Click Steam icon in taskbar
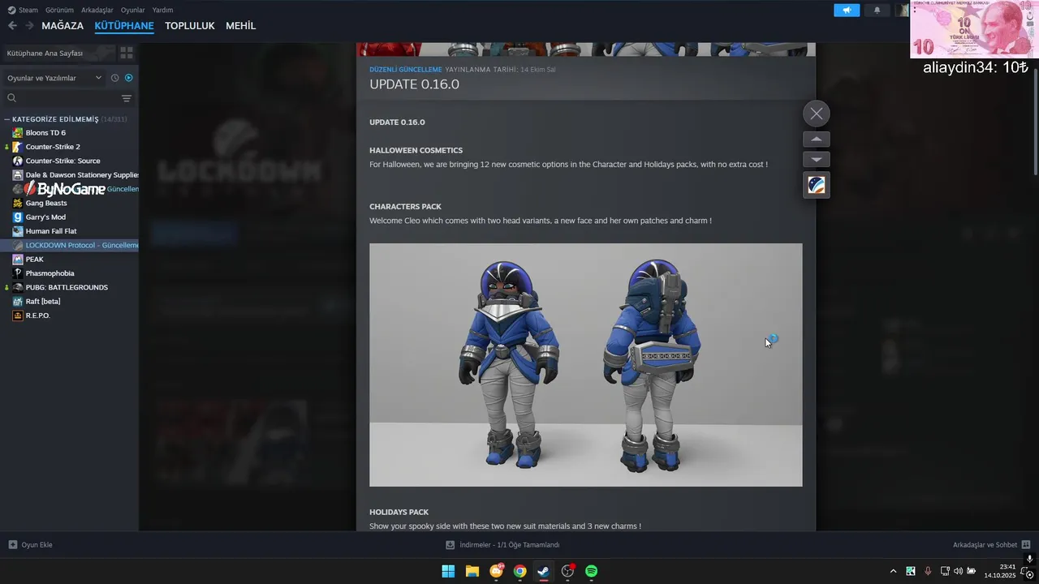1039x584 pixels. 544,571
